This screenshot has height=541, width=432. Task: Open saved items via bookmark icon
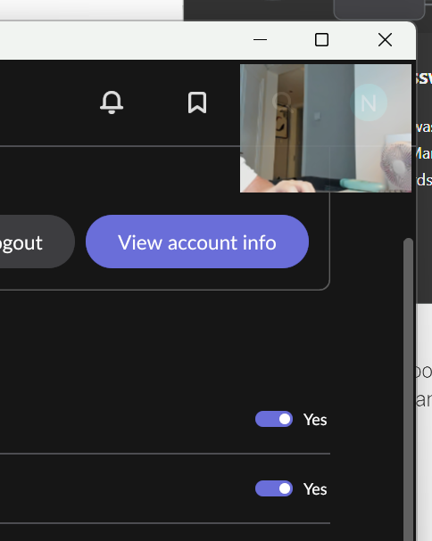[x=197, y=102]
